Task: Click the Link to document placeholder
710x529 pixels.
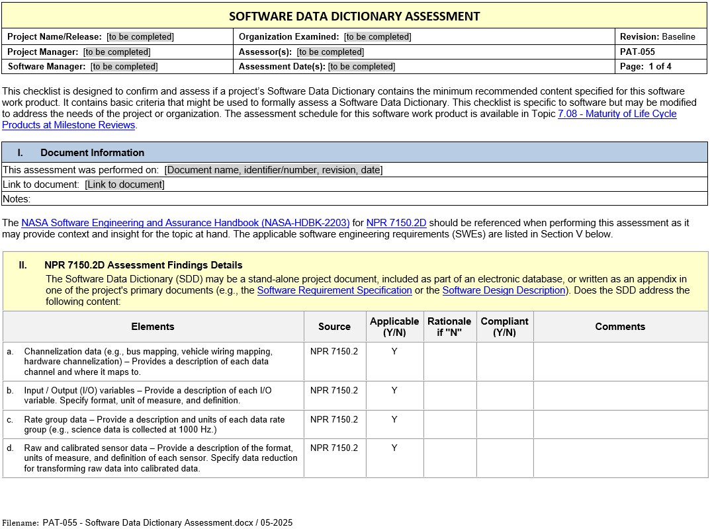Action: (124, 184)
